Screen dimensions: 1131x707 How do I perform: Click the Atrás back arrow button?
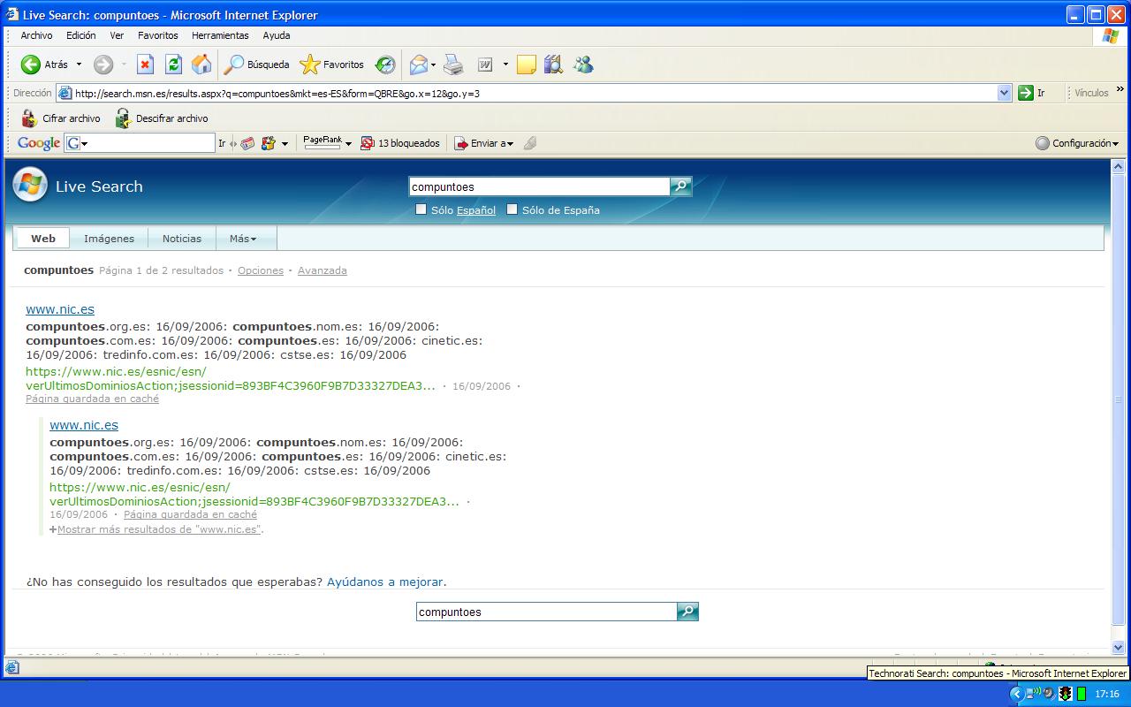(x=32, y=65)
